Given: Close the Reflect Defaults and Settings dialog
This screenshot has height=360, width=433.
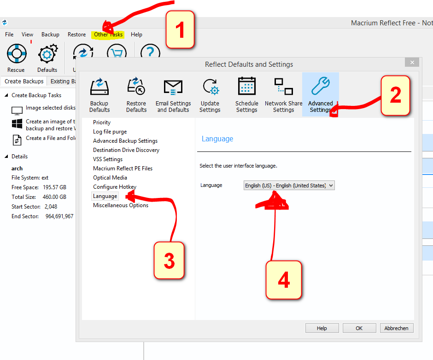Looking at the screenshot, I should [412, 63].
